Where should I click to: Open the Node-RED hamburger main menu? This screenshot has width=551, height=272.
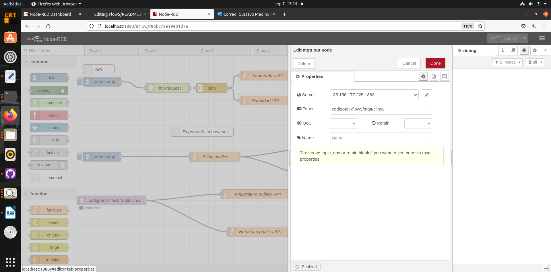pos(542,38)
